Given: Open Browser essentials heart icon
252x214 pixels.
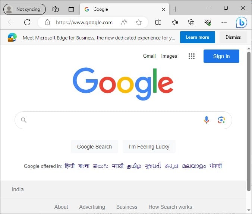Looking at the screenshot, I should click(208, 22).
